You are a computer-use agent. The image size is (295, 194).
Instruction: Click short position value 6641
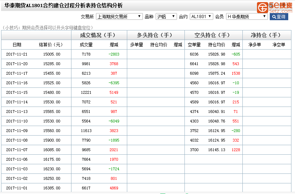pos(194,64)
